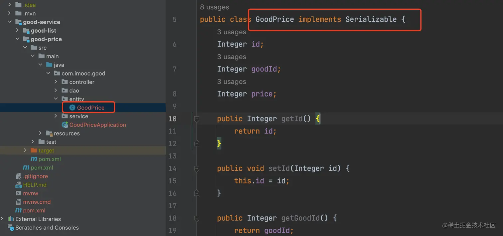
Task: Fold the getGoodId method at line 18
Action: coord(197,218)
